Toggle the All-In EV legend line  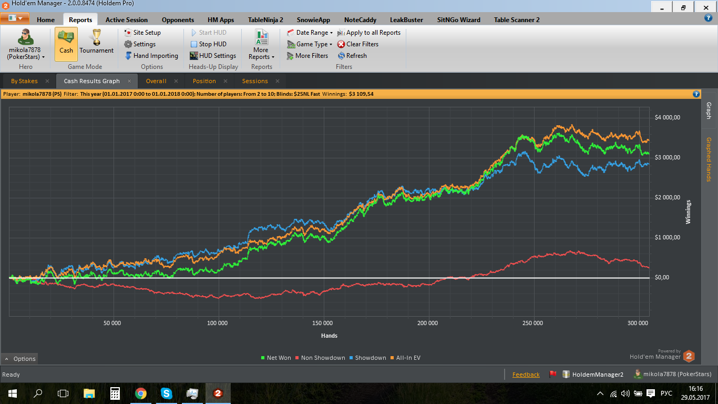(405, 358)
